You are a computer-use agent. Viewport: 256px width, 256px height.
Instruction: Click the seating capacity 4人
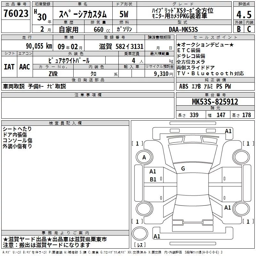tap(138, 60)
